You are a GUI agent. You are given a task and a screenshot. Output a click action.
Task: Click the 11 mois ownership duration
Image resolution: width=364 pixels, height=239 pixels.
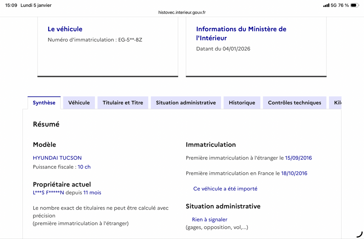point(92,193)
